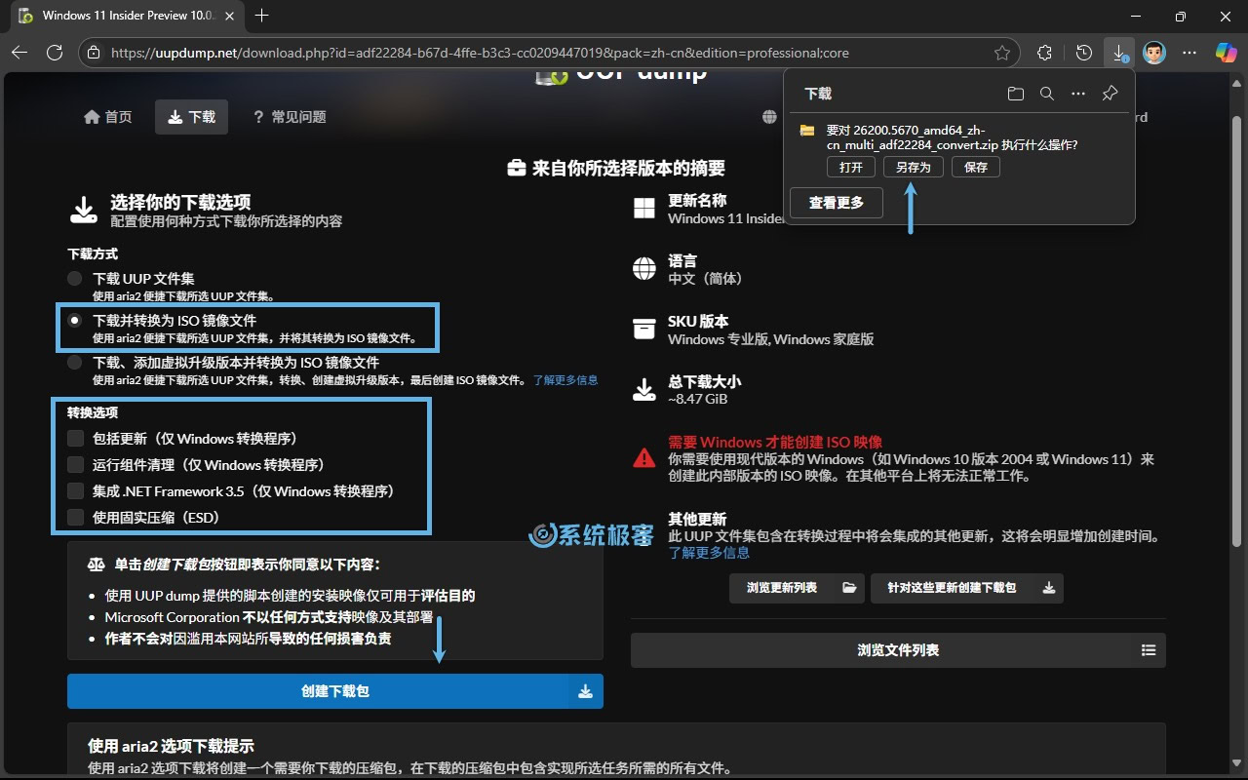Check the 运行组件清理 checkbox
The image size is (1248, 780).
pyautogui.click(x=75, y=465)
